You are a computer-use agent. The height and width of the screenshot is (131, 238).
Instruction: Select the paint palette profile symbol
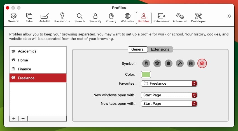[x=202, y=64]
